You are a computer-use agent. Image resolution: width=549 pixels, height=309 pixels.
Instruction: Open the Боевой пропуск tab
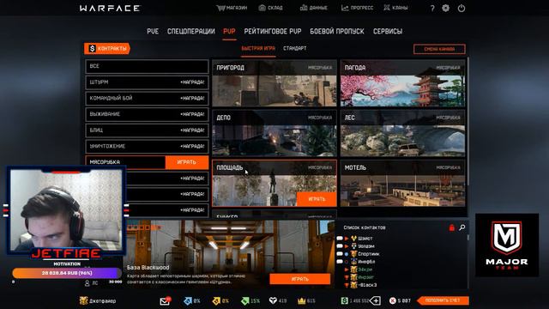[337, 31]
